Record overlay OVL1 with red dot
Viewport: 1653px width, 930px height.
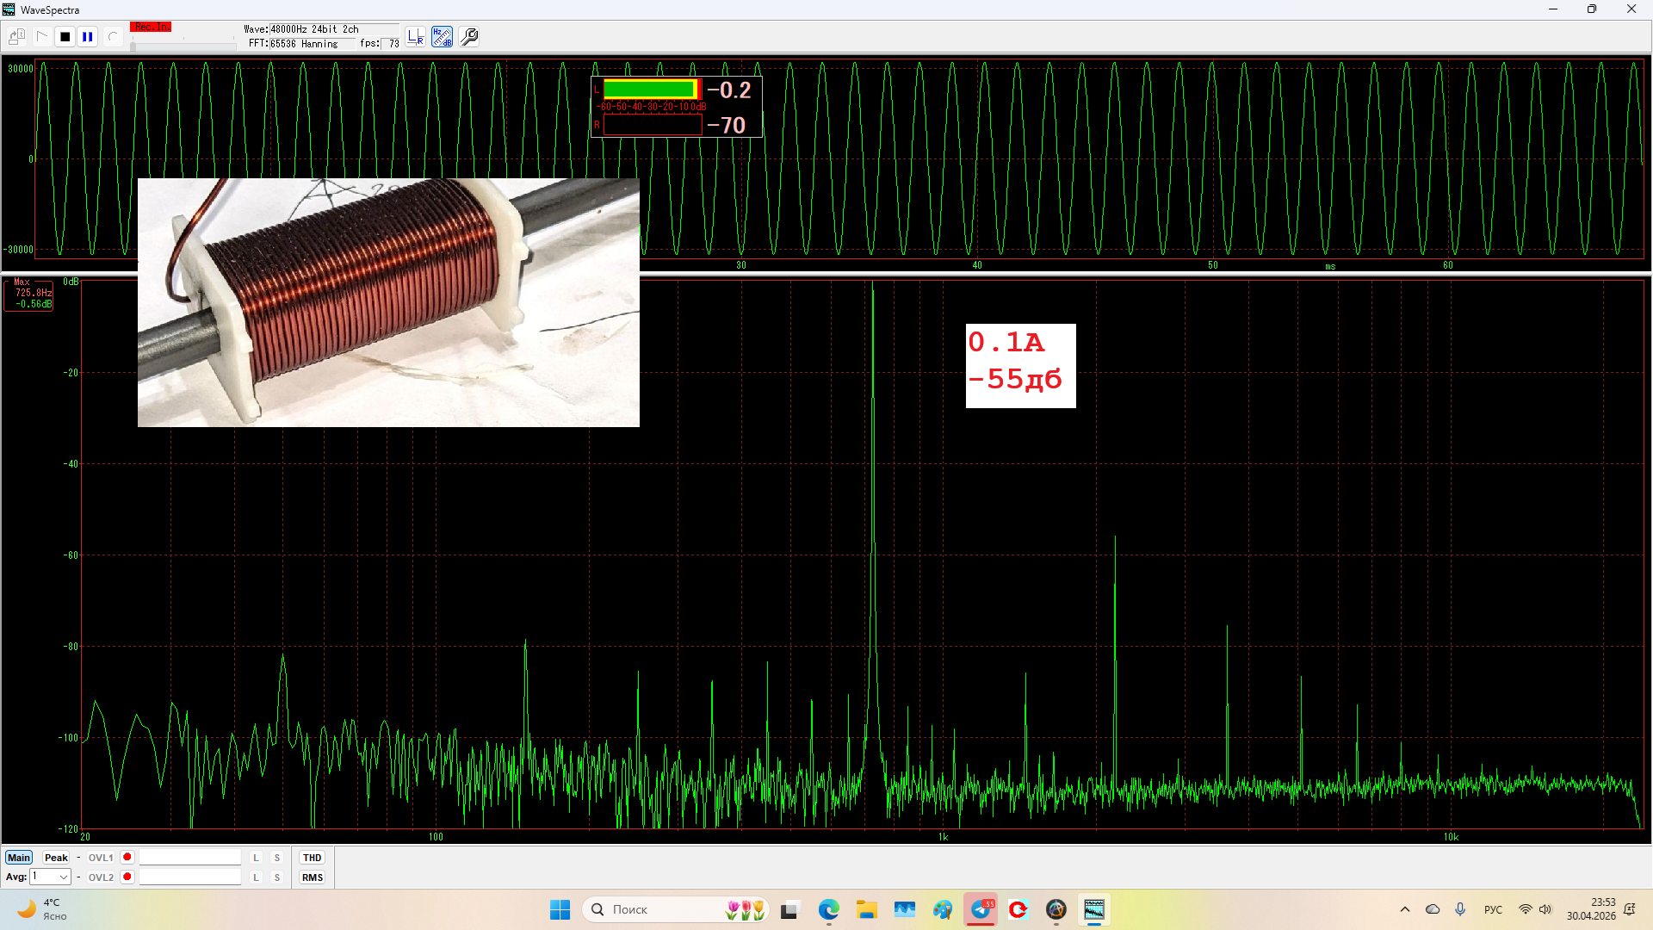tap(127, 857)
